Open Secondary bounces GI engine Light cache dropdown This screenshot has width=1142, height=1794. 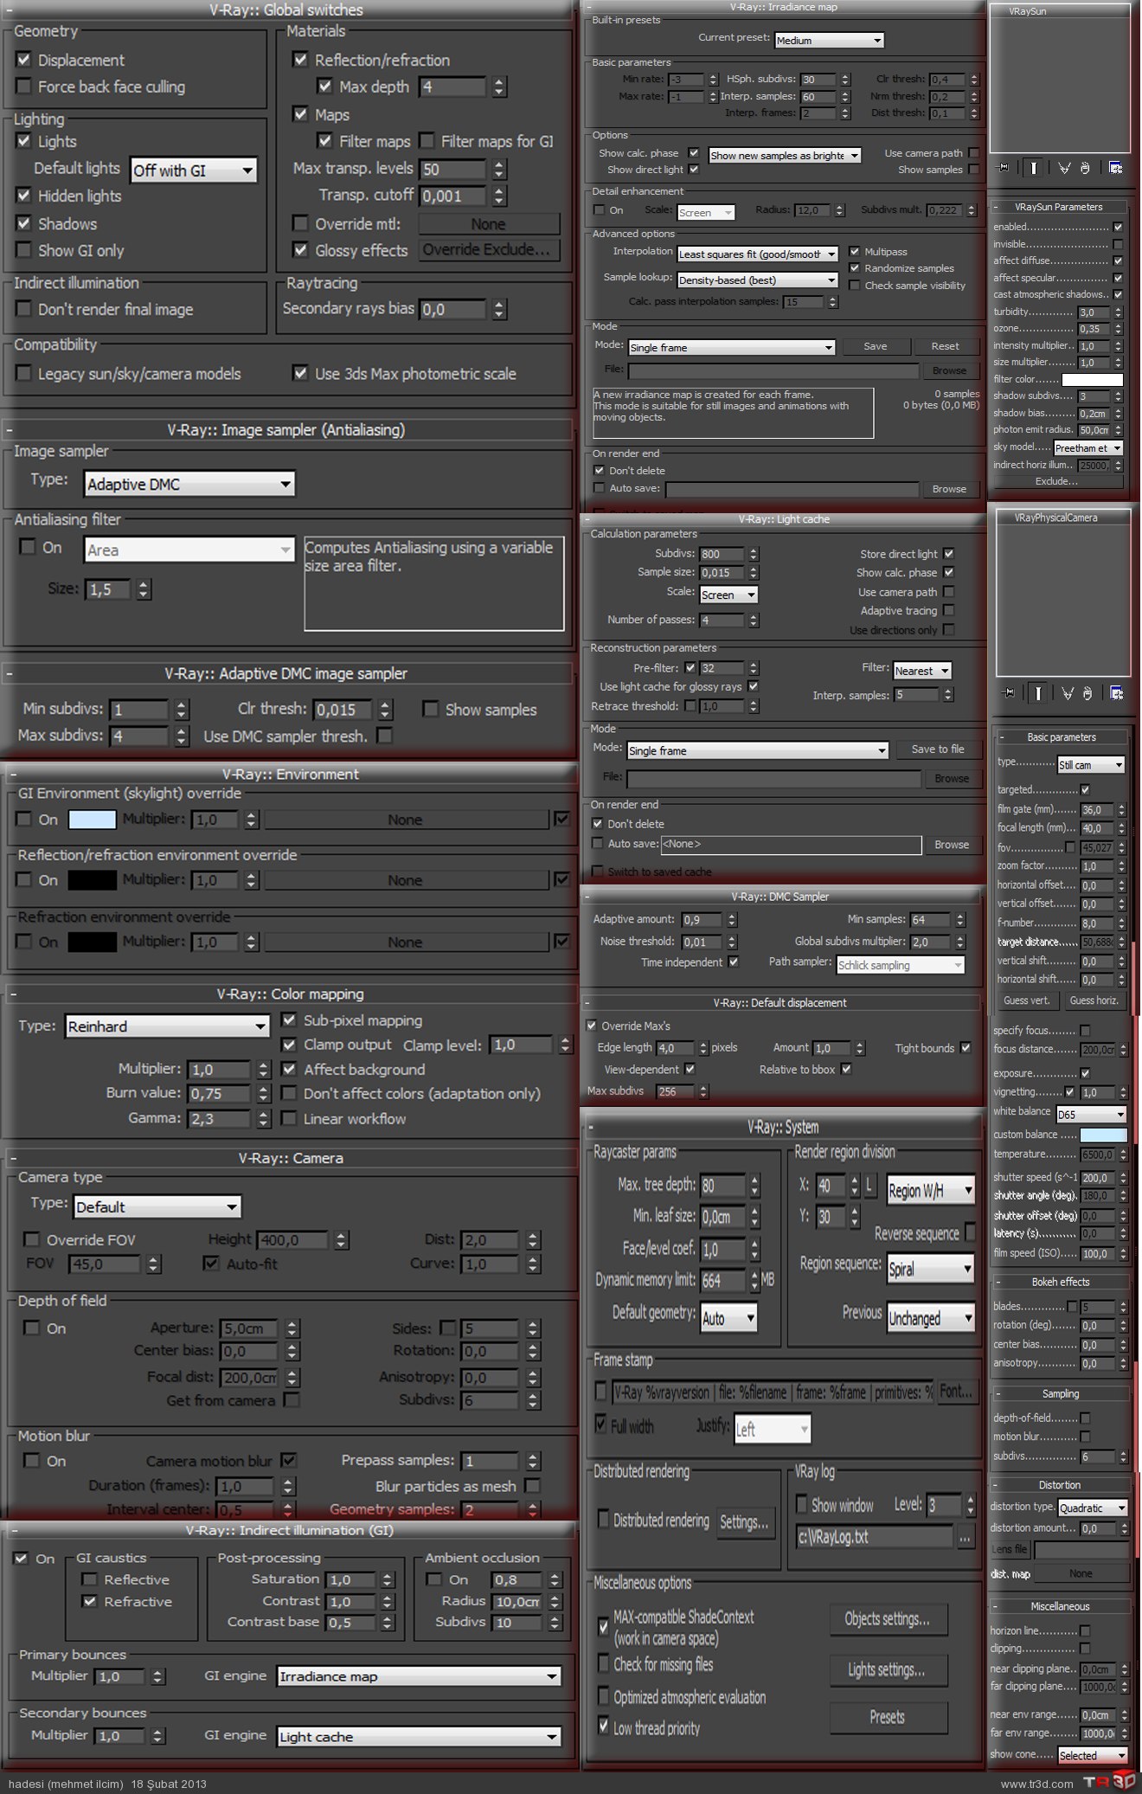click(x=419, y=1736)
